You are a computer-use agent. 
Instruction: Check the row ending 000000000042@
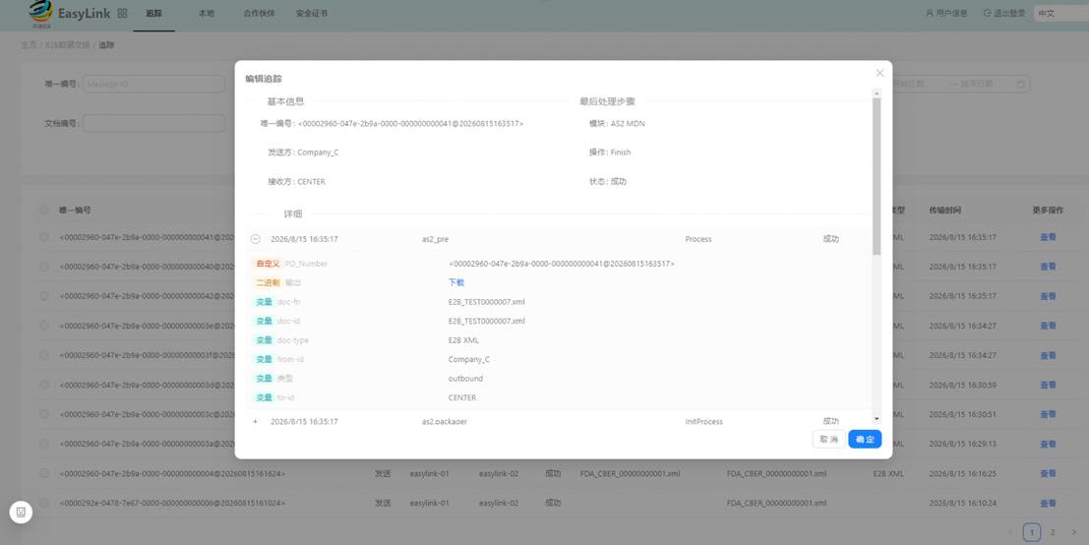pos(44,296)
